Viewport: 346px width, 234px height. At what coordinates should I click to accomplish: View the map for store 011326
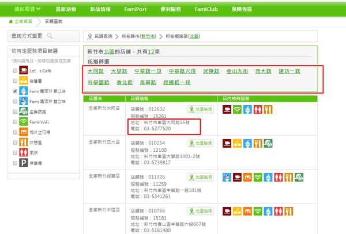pos(201,177)
